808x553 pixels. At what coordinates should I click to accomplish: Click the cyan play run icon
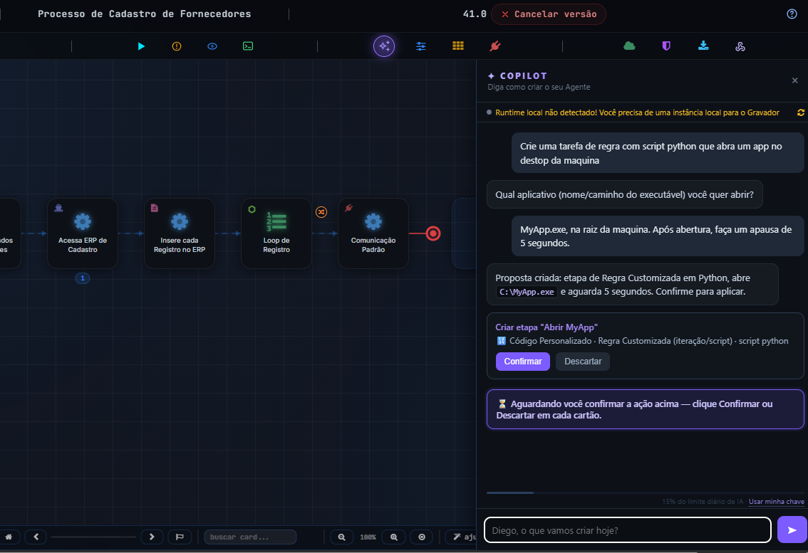click(x=141, y=46)
